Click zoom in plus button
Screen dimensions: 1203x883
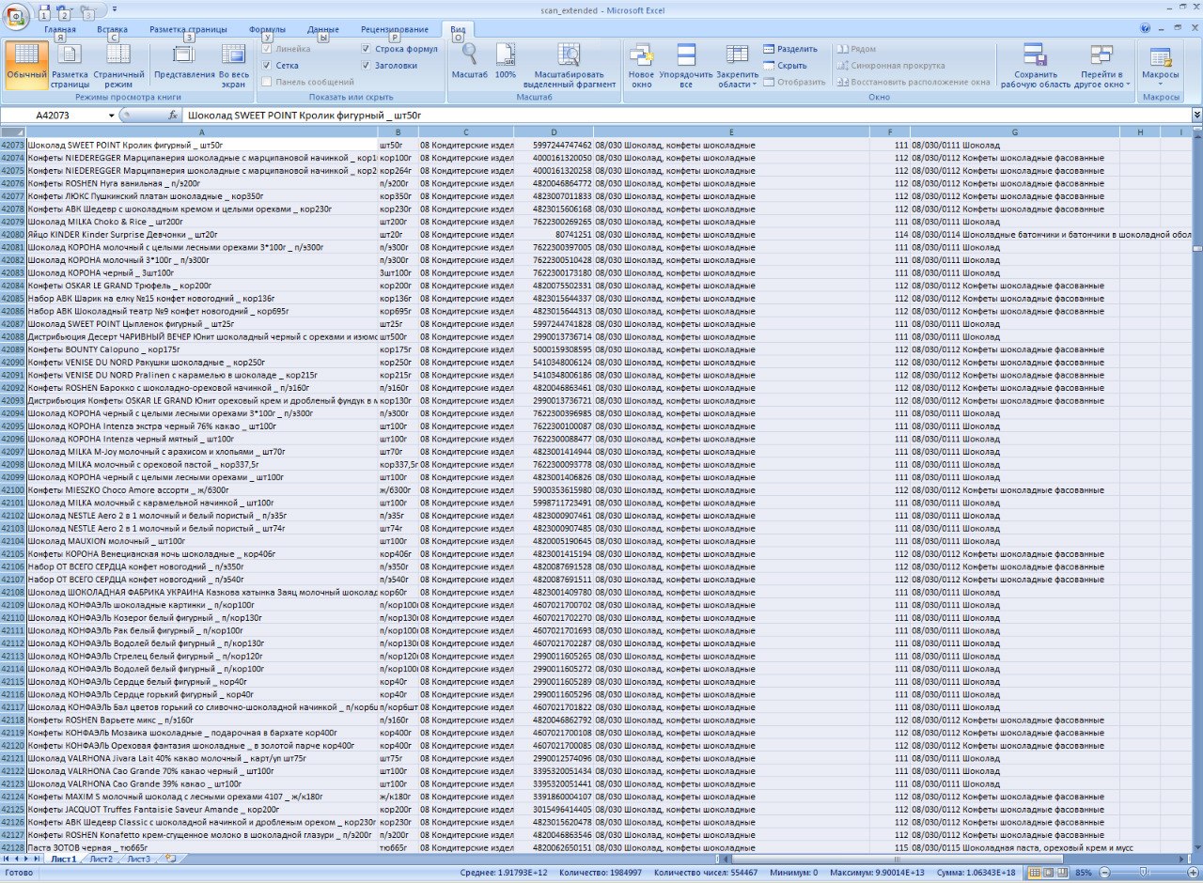click(1191, 873)
